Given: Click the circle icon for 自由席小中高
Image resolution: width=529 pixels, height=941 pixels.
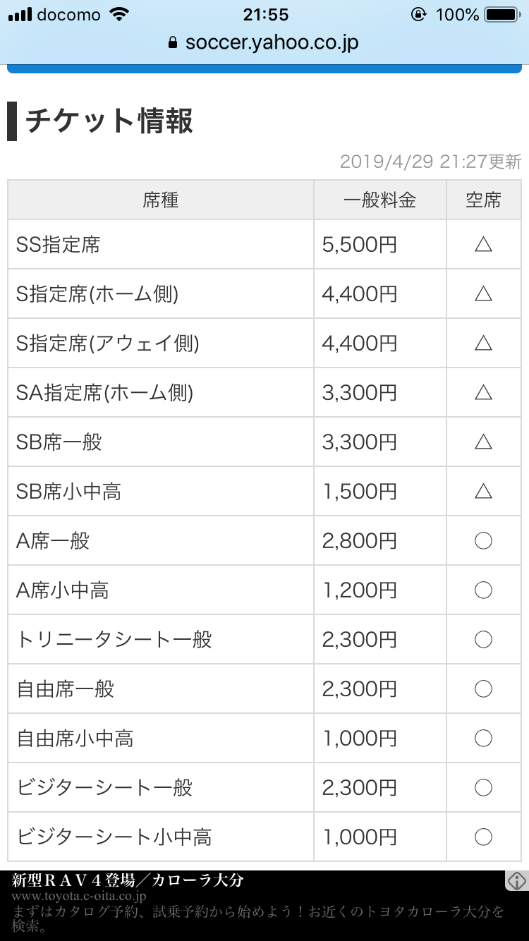Looking at the screenshot, I should (483, 738).
